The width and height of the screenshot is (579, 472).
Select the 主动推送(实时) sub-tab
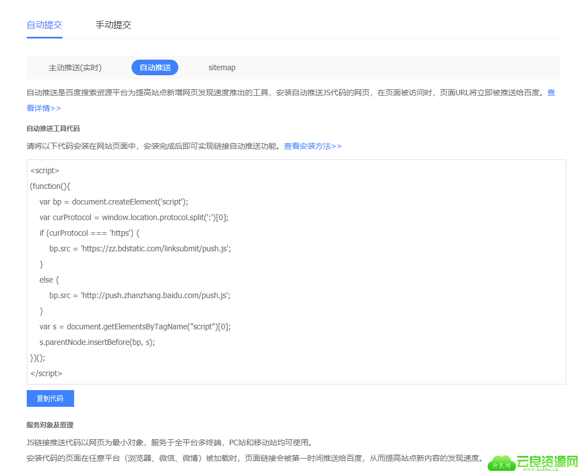75,67
